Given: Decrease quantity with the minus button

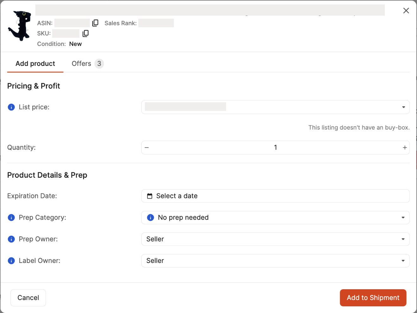Looking at the screenshot, I should (147, 148).
